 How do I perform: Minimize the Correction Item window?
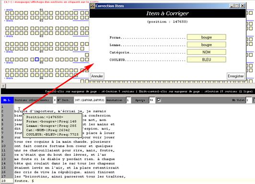click(x=232, y=6)
